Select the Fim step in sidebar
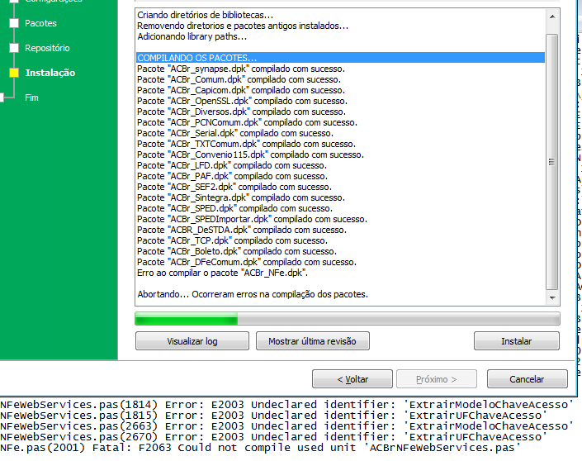Viewport: 582px width, 461px height. point(31,97)
